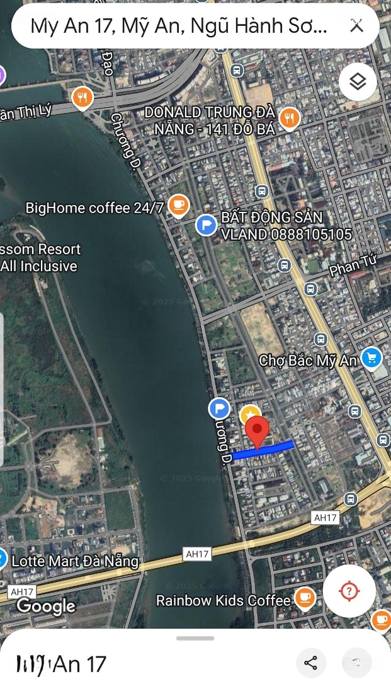Tap the yellow starred saved place marker
391x681 pixels.
tap(250, 415)
